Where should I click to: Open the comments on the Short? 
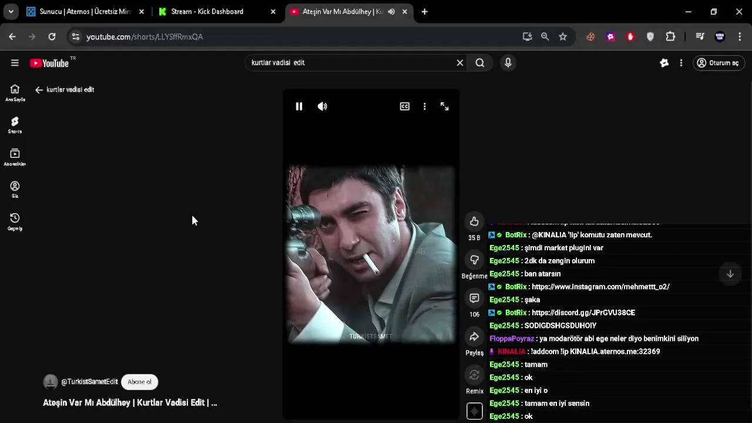coord(474,298)
